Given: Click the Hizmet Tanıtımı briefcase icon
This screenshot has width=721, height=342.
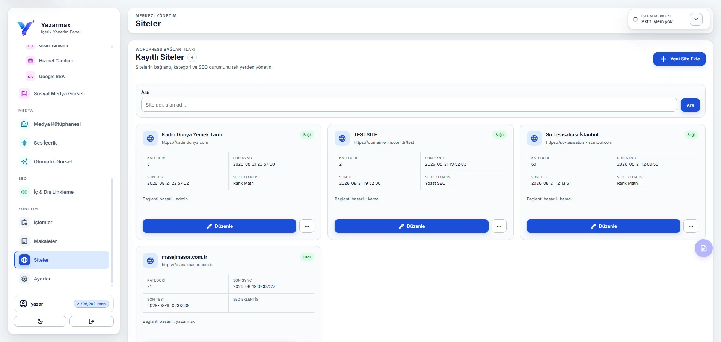Looking at the screenshot, I should (30, 60).
